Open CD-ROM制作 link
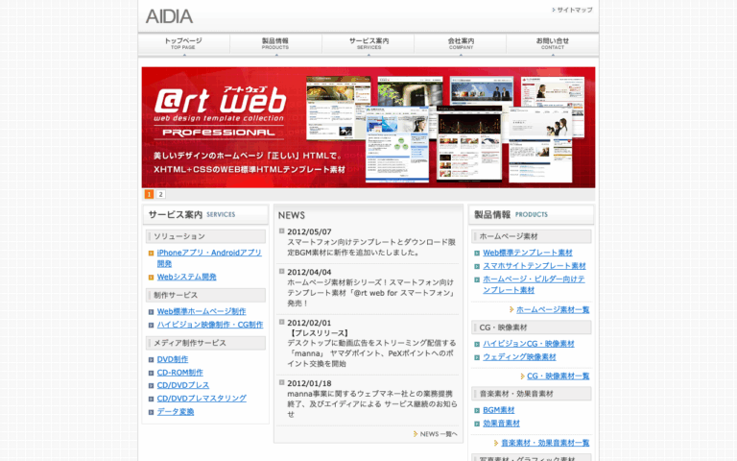The width and height of the screenshot is (737, 461). [x=180, y=373]
